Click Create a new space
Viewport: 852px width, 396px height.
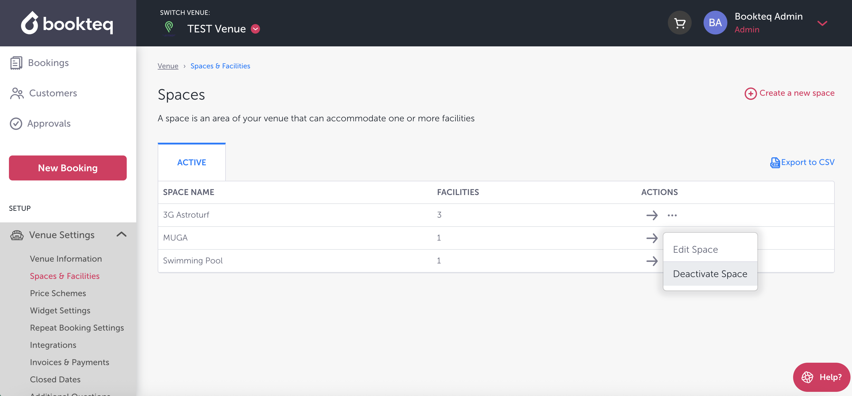790,93
